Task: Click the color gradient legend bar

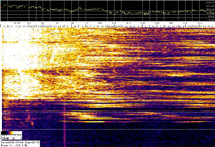Action: coord(12,133)
